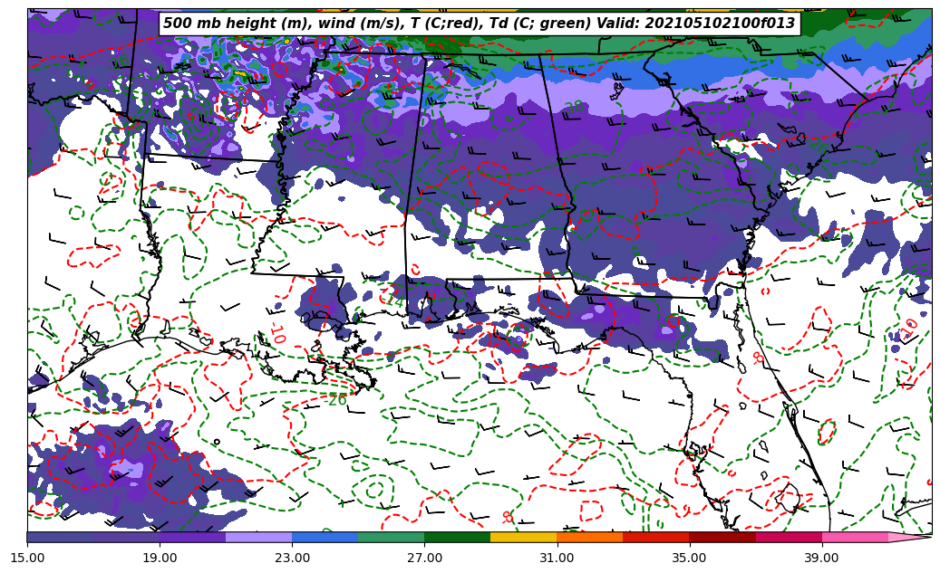The width and height of the screenshot is (940, 573).
Task: Click red -8 temperature label over northeast Florida
Action: [758, 358]
